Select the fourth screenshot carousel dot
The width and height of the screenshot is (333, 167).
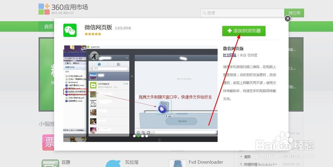[x=147, y=136]
